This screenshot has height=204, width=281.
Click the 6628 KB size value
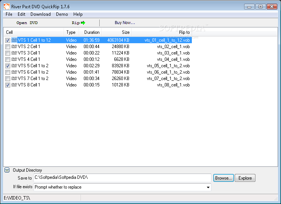(122, 59)
